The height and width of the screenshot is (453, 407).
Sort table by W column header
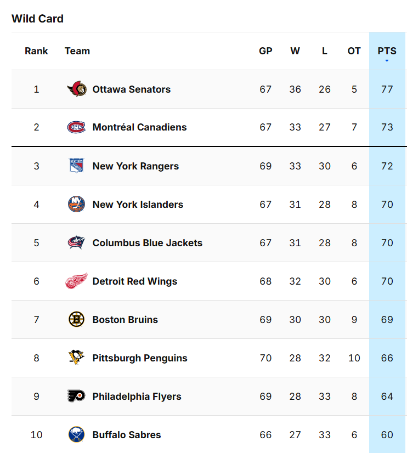point(295,51)
